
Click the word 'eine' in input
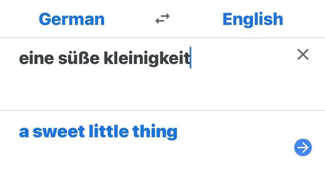click(36, 59)
